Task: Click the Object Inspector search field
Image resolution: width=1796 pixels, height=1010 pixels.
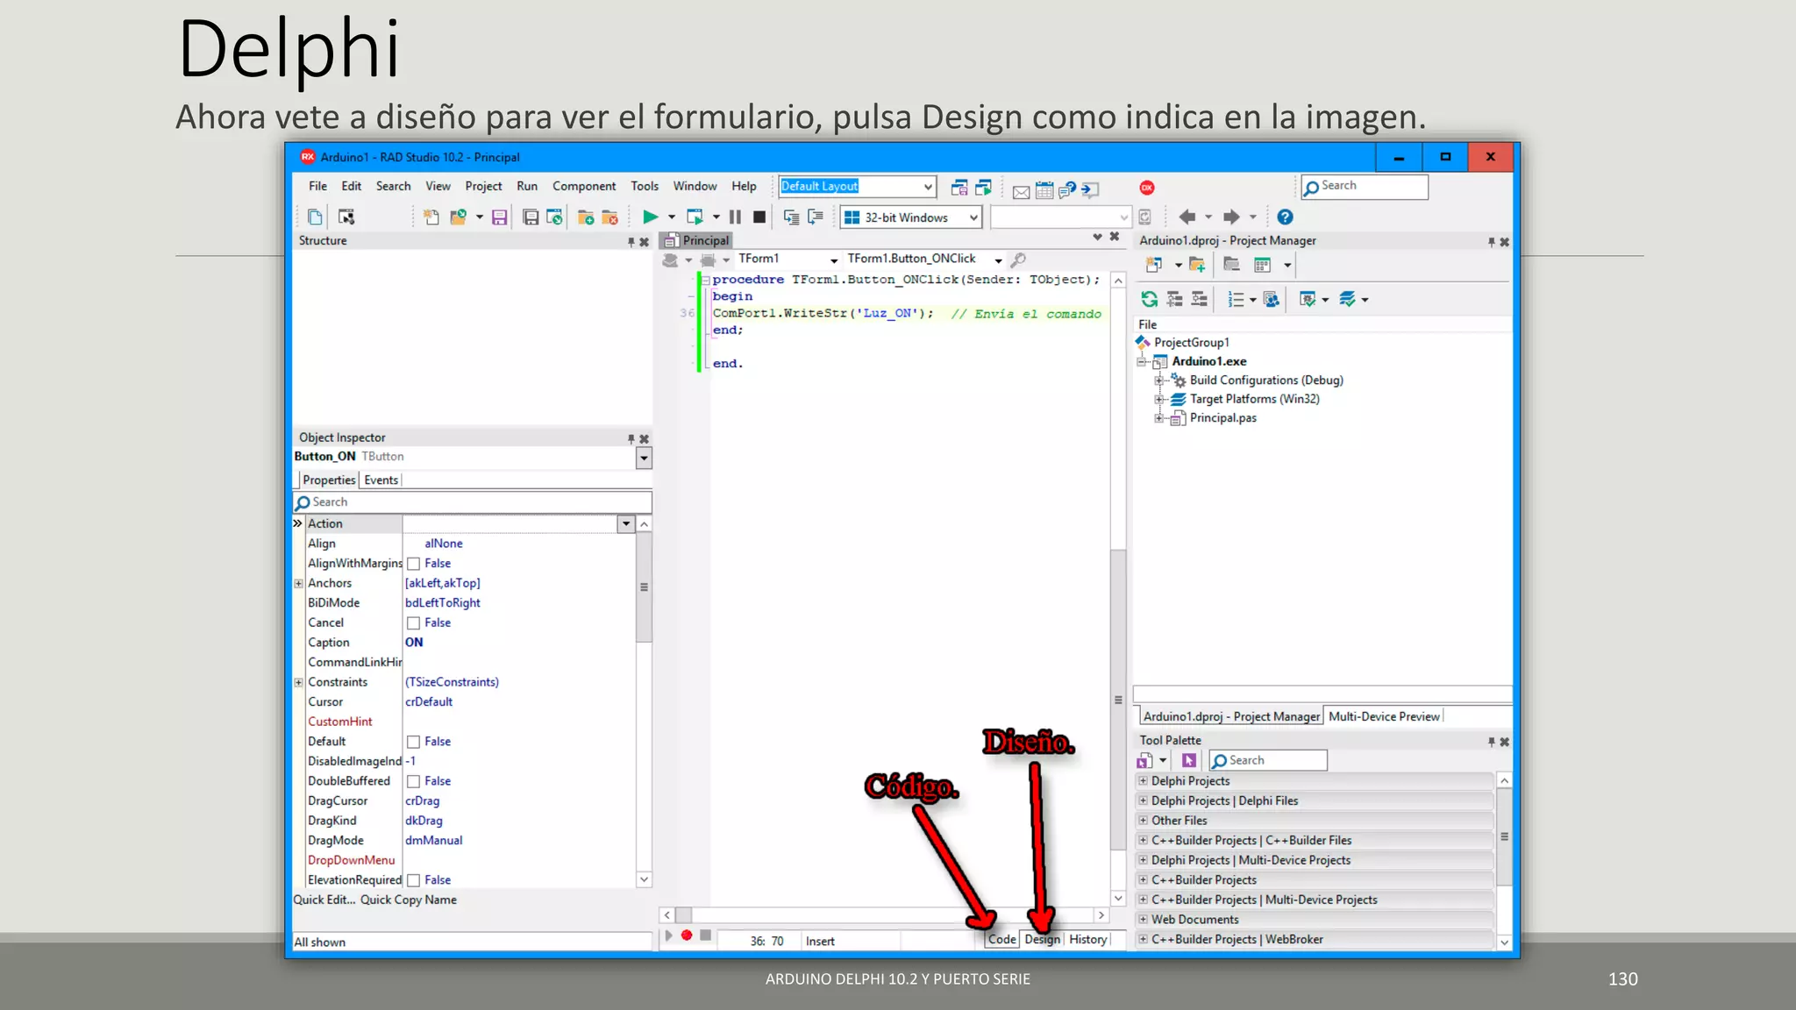Action: tap(473, 502)
